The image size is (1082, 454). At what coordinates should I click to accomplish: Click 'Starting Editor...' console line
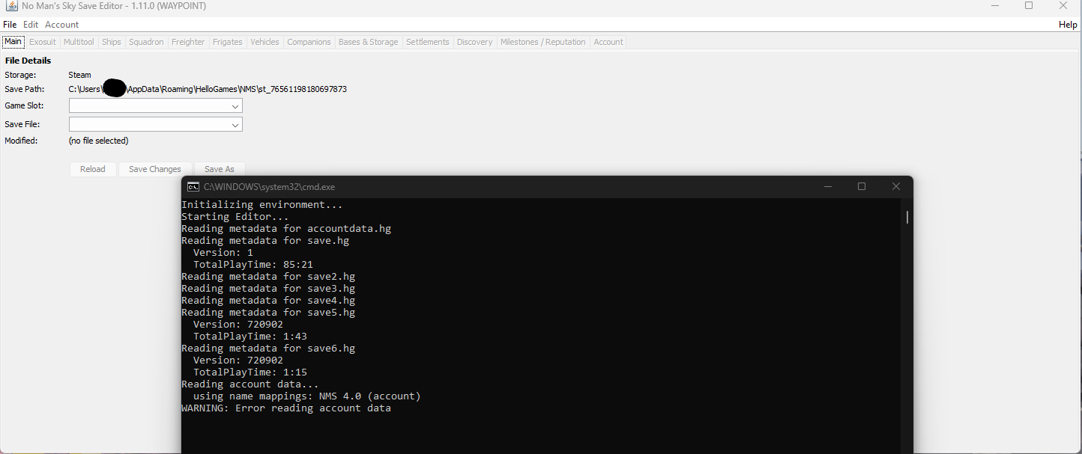(x=235, y=217)
